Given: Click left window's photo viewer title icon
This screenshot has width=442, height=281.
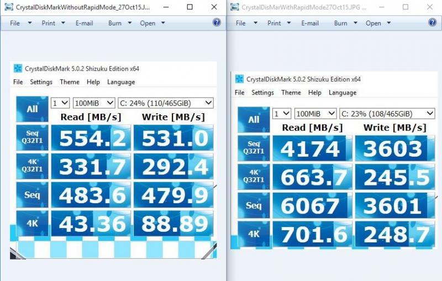Looking at the screenshot, I should point(9,7).
